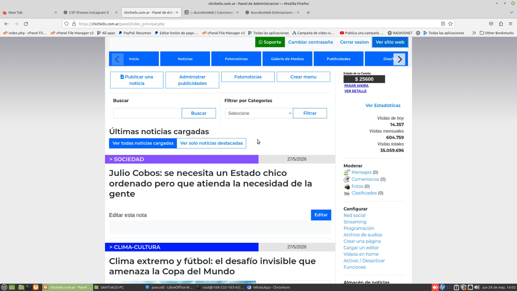Open files folder in taskbar
This screenshot has width=517, height=291.
click(x=21, y=287)
